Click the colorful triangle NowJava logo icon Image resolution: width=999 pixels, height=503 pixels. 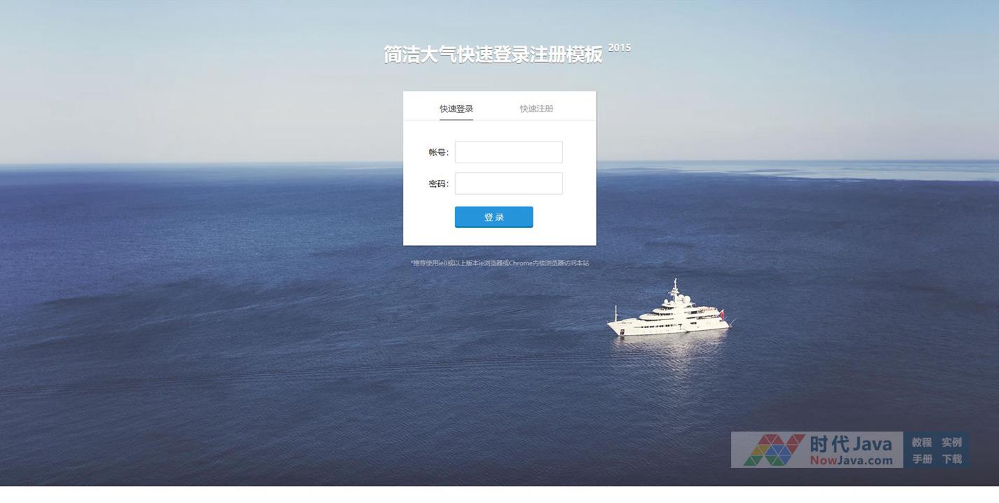(x=774, y=450)
